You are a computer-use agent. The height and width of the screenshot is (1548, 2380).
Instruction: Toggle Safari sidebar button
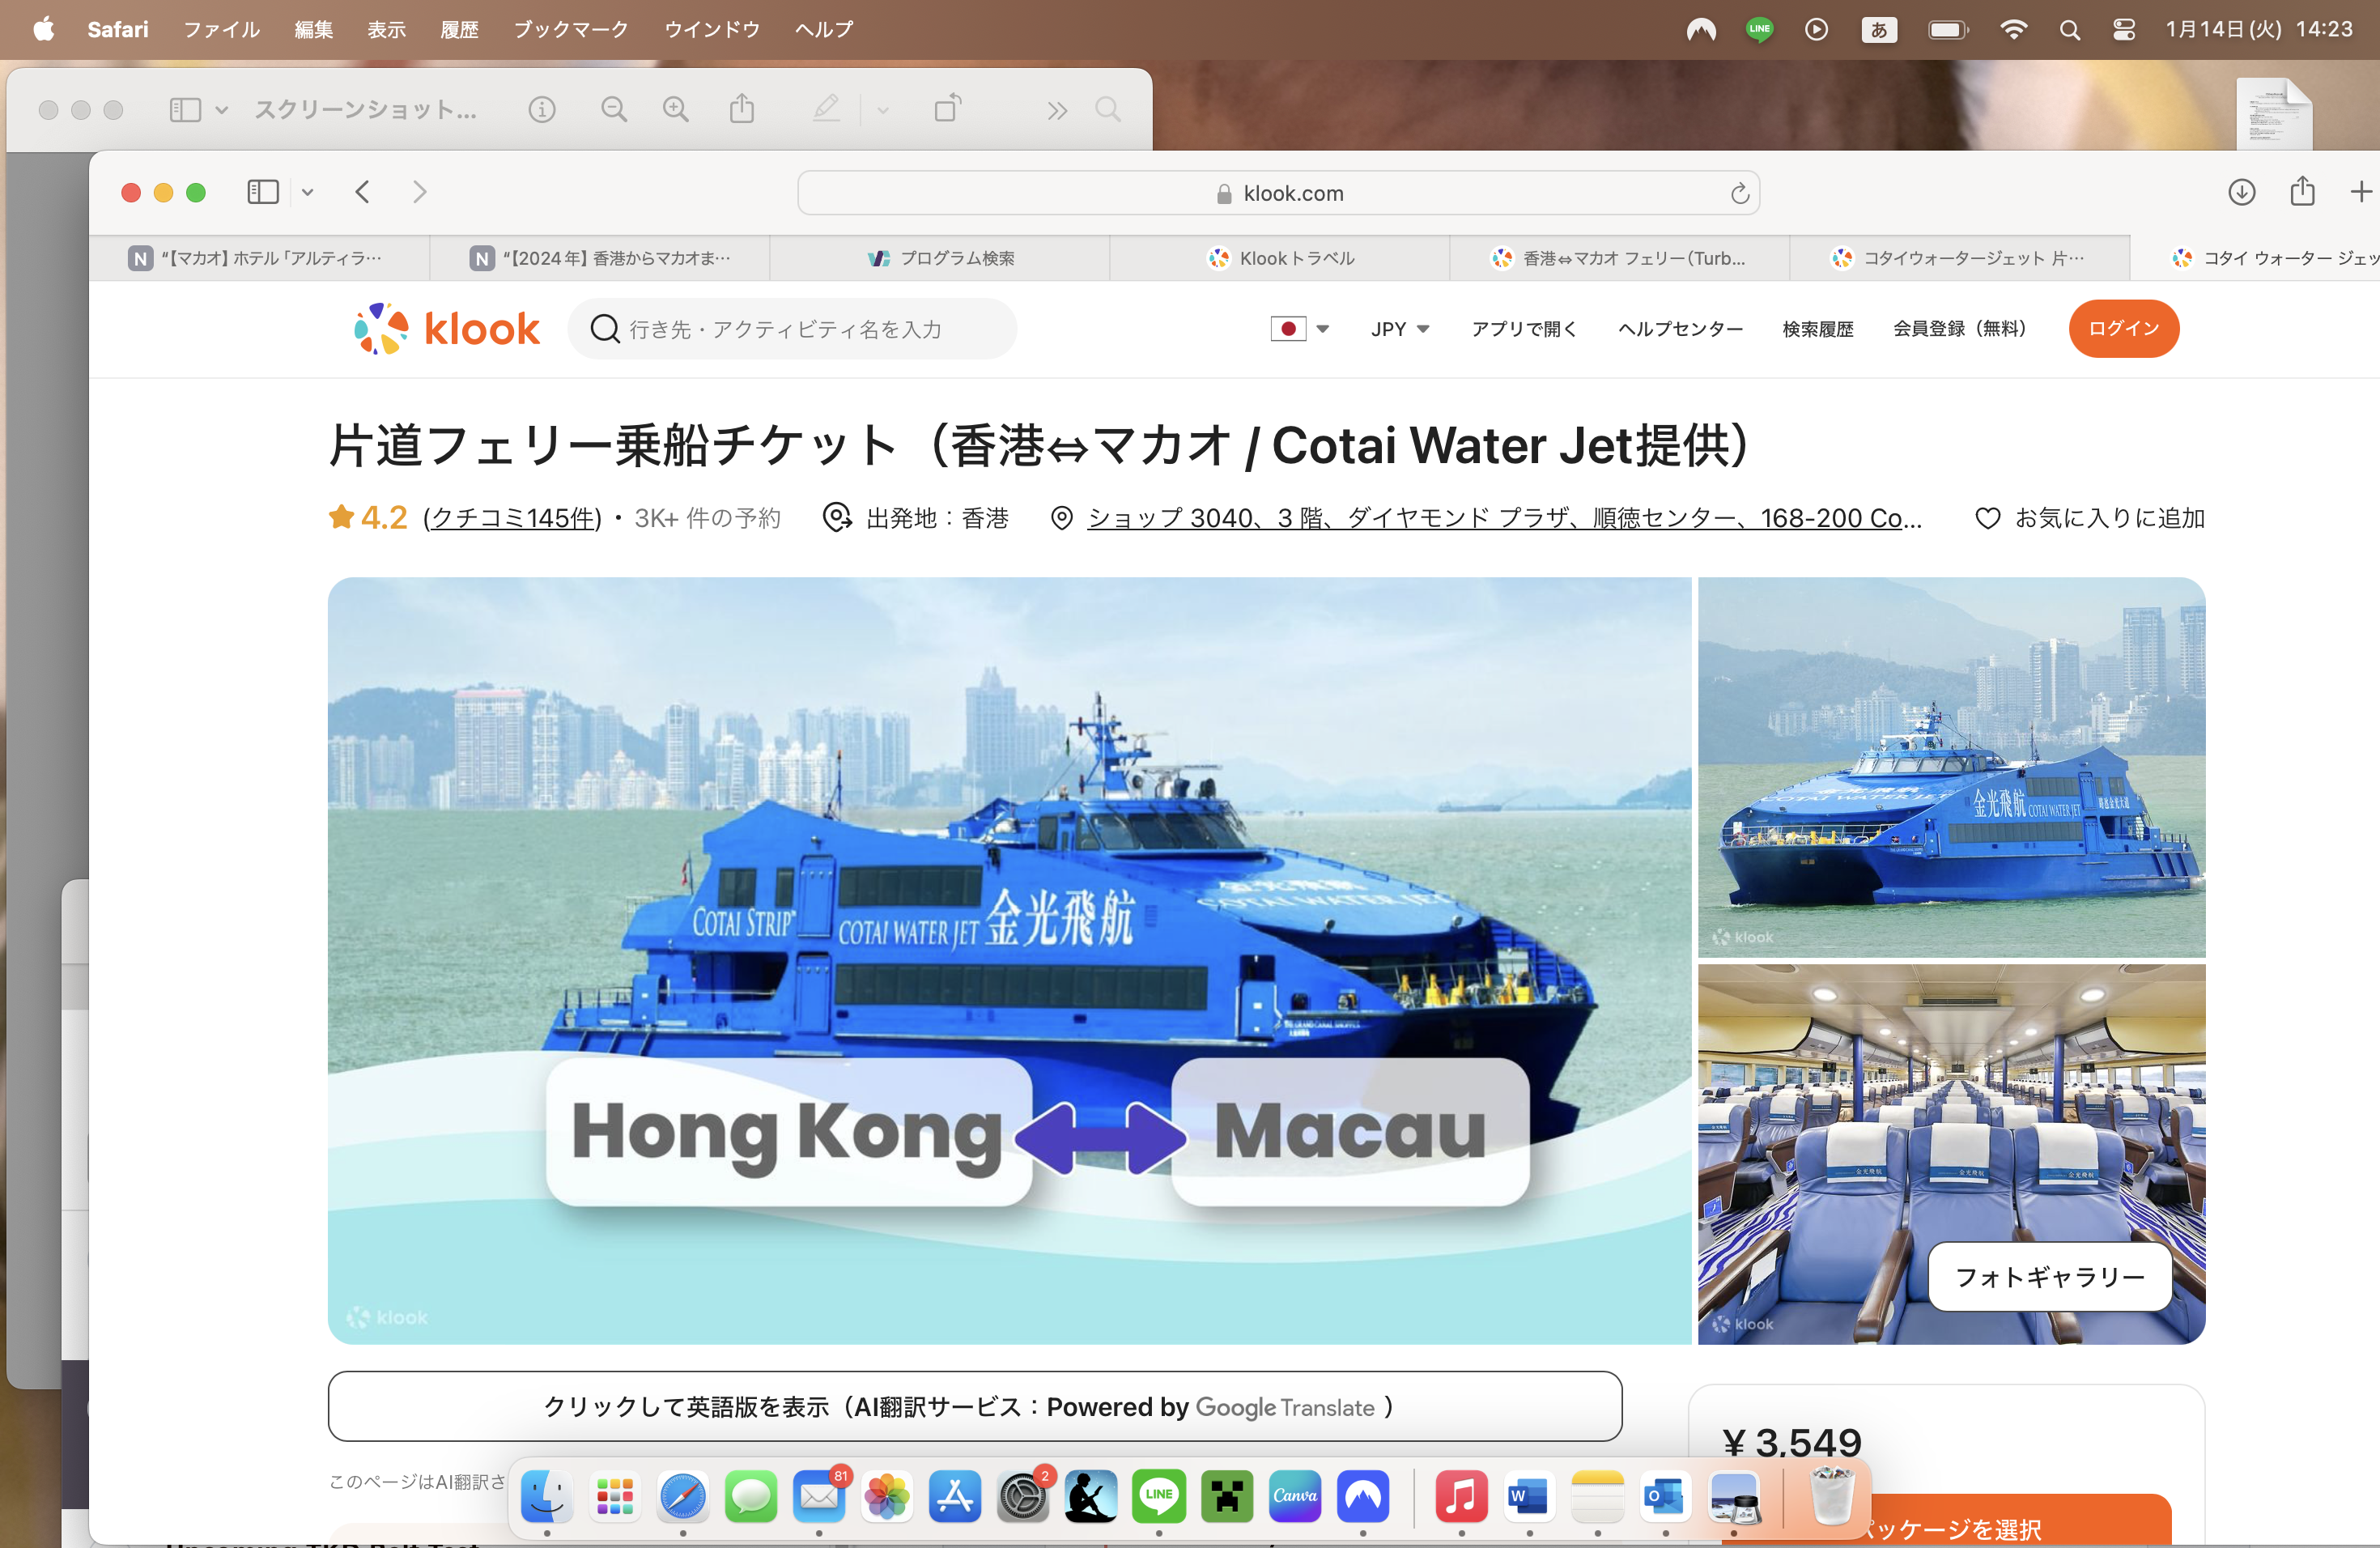coord(263,192)
